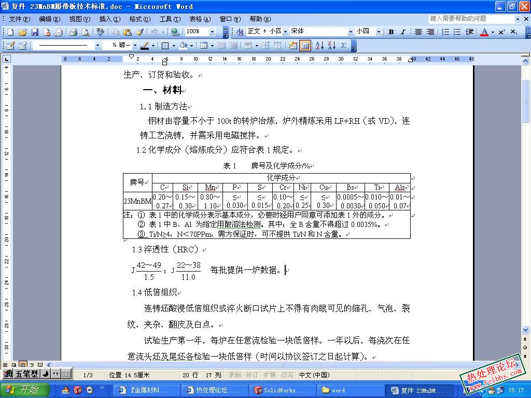Click the Table AutoFormat icon

(x=292, y=46)
